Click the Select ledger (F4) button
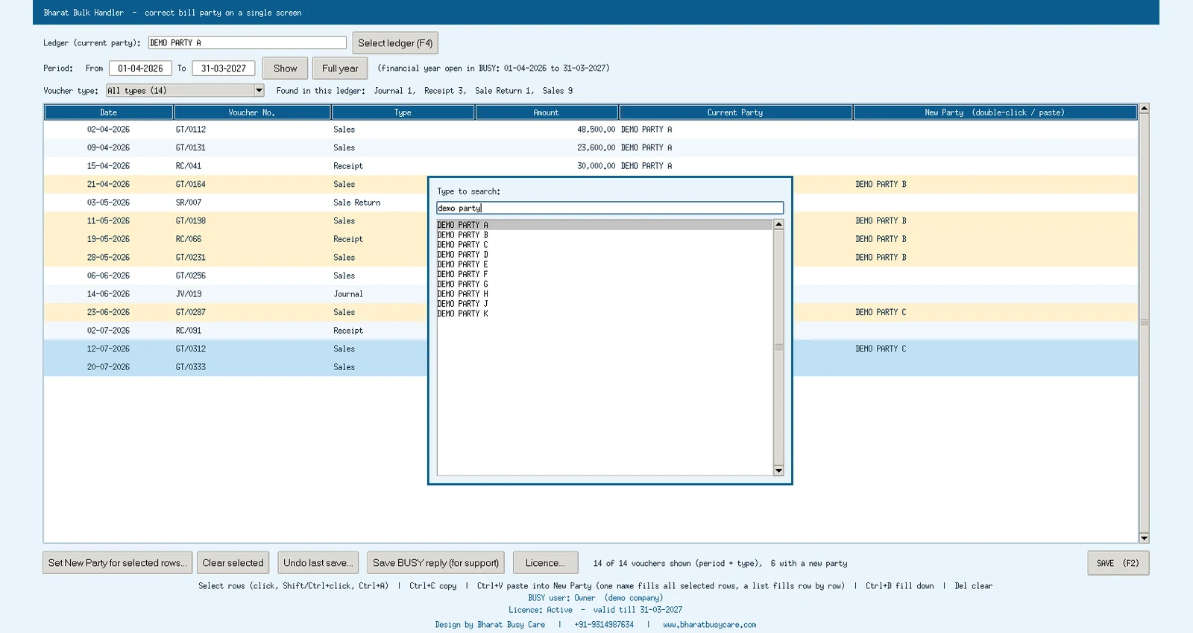Screen dimensions: 1193x633 click(395, 43)
